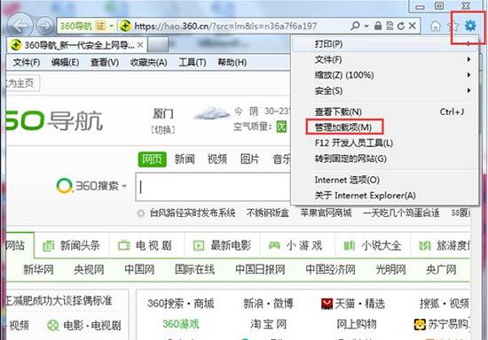Click the 360 search input field
The height and width of the screenshot is (340, 488).
(213, 187)
